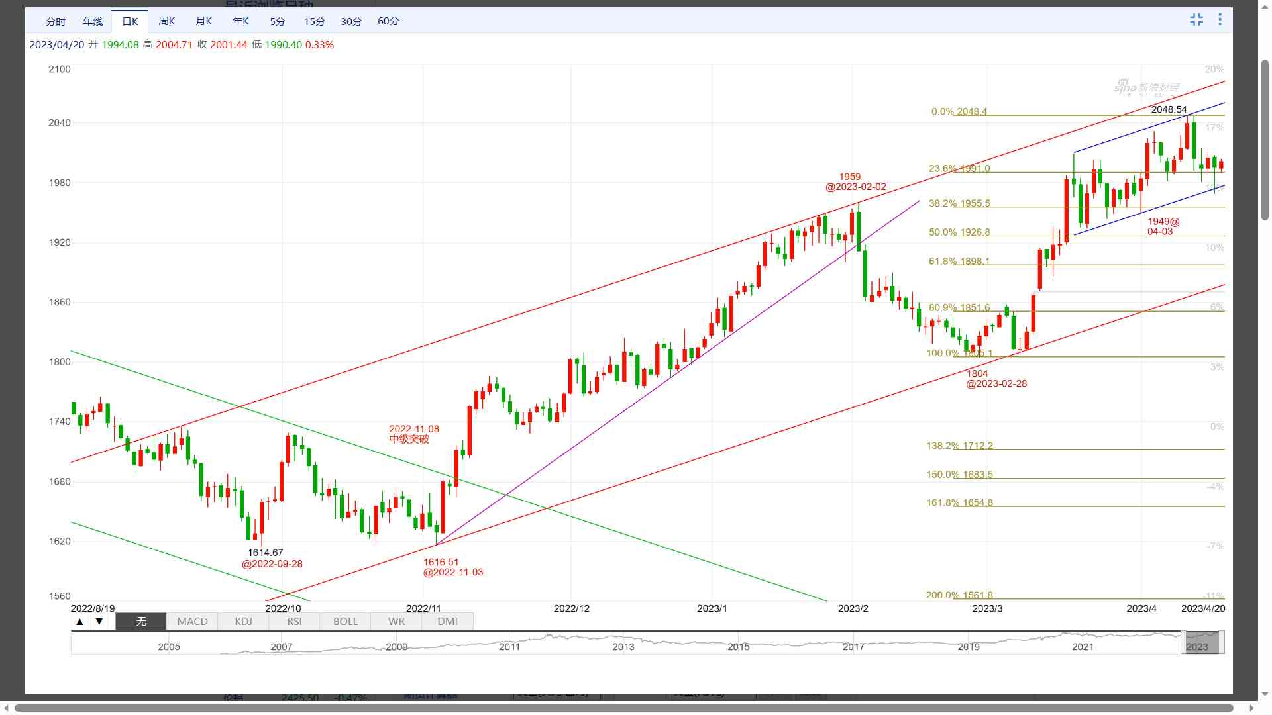This screenshot has height=715, width=1272.
Task: Enable the RSI indicator
Action: [295, 622]
